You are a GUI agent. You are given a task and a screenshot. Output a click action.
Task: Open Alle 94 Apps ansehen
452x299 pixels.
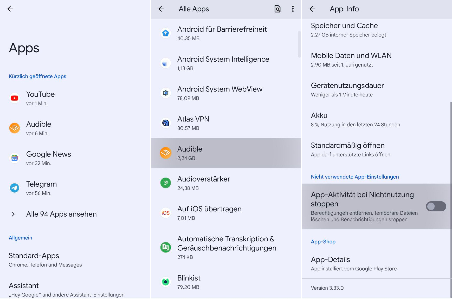tap(75, 214)
